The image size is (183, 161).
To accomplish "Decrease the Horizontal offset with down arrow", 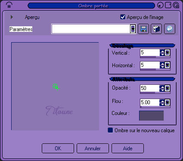I will coord(162,67).
